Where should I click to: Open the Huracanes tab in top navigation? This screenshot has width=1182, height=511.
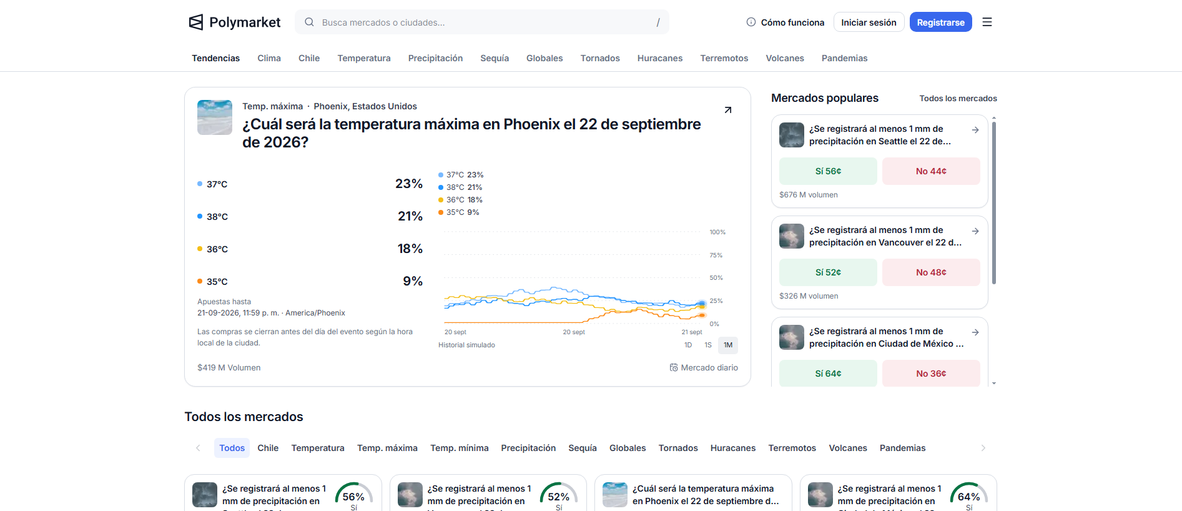coord(660,58)
